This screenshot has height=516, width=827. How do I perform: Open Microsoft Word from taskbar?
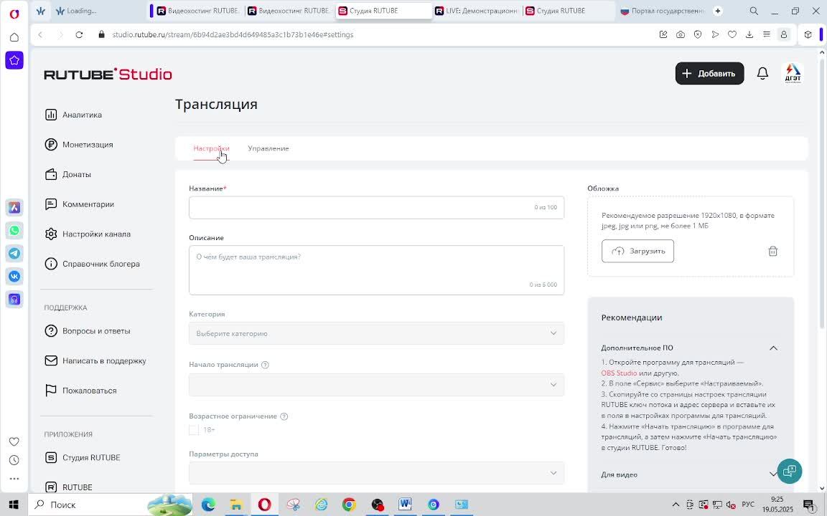click(x=405, y=505)
